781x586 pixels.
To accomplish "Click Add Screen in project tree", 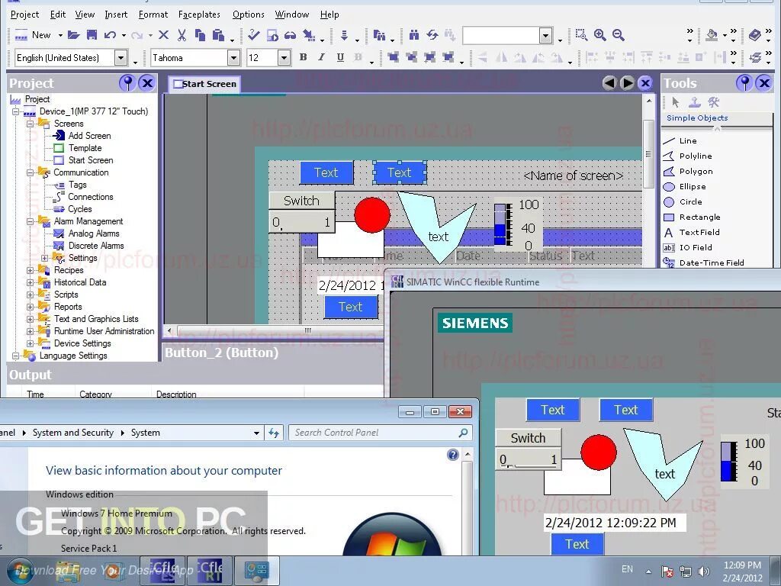I will tap(90, 136).
